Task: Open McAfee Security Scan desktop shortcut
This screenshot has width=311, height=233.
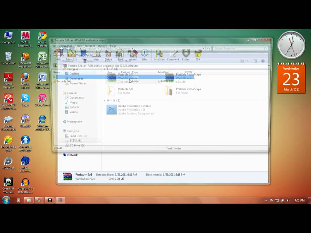Action: tap(25, 39)
